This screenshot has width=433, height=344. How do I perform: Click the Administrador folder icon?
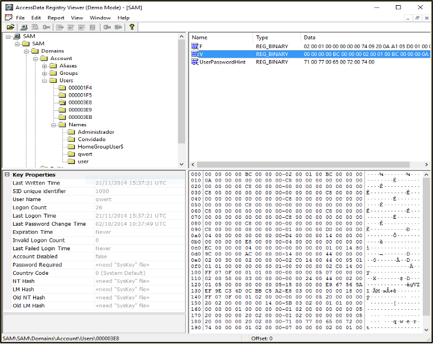coord(71,132)
